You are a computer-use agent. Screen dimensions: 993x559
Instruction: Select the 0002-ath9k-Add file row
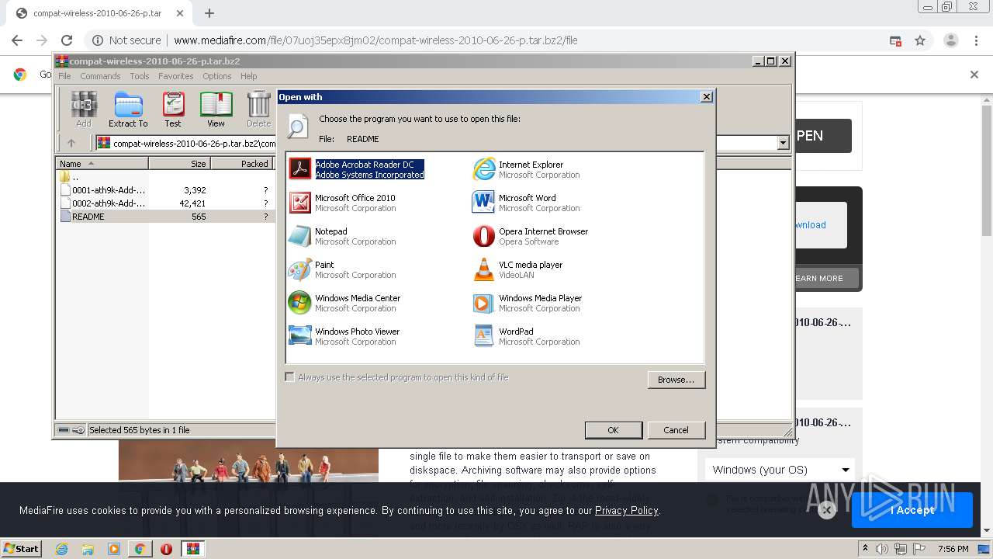click(165, 203)
